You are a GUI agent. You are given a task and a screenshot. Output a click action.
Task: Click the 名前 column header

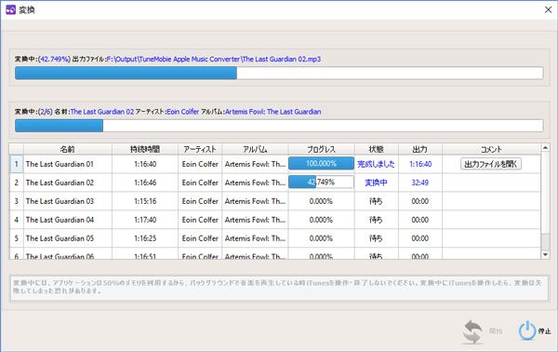[x=68, y=149]
